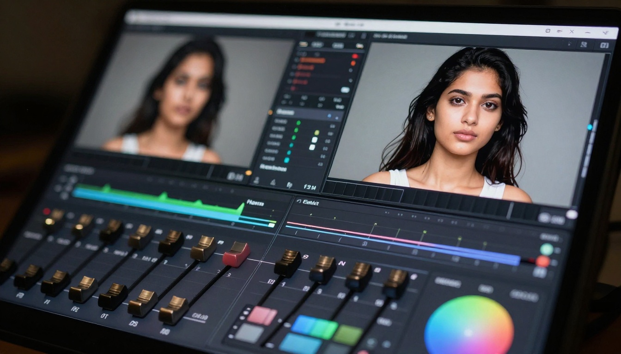Click the small blue dot in highlighted header row
This screenshot has width=621, height=354.
[329, 116]
